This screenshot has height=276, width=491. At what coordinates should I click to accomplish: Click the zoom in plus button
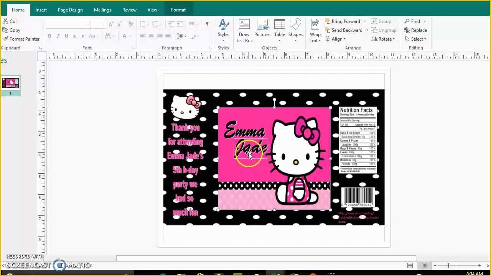point(479,266)
